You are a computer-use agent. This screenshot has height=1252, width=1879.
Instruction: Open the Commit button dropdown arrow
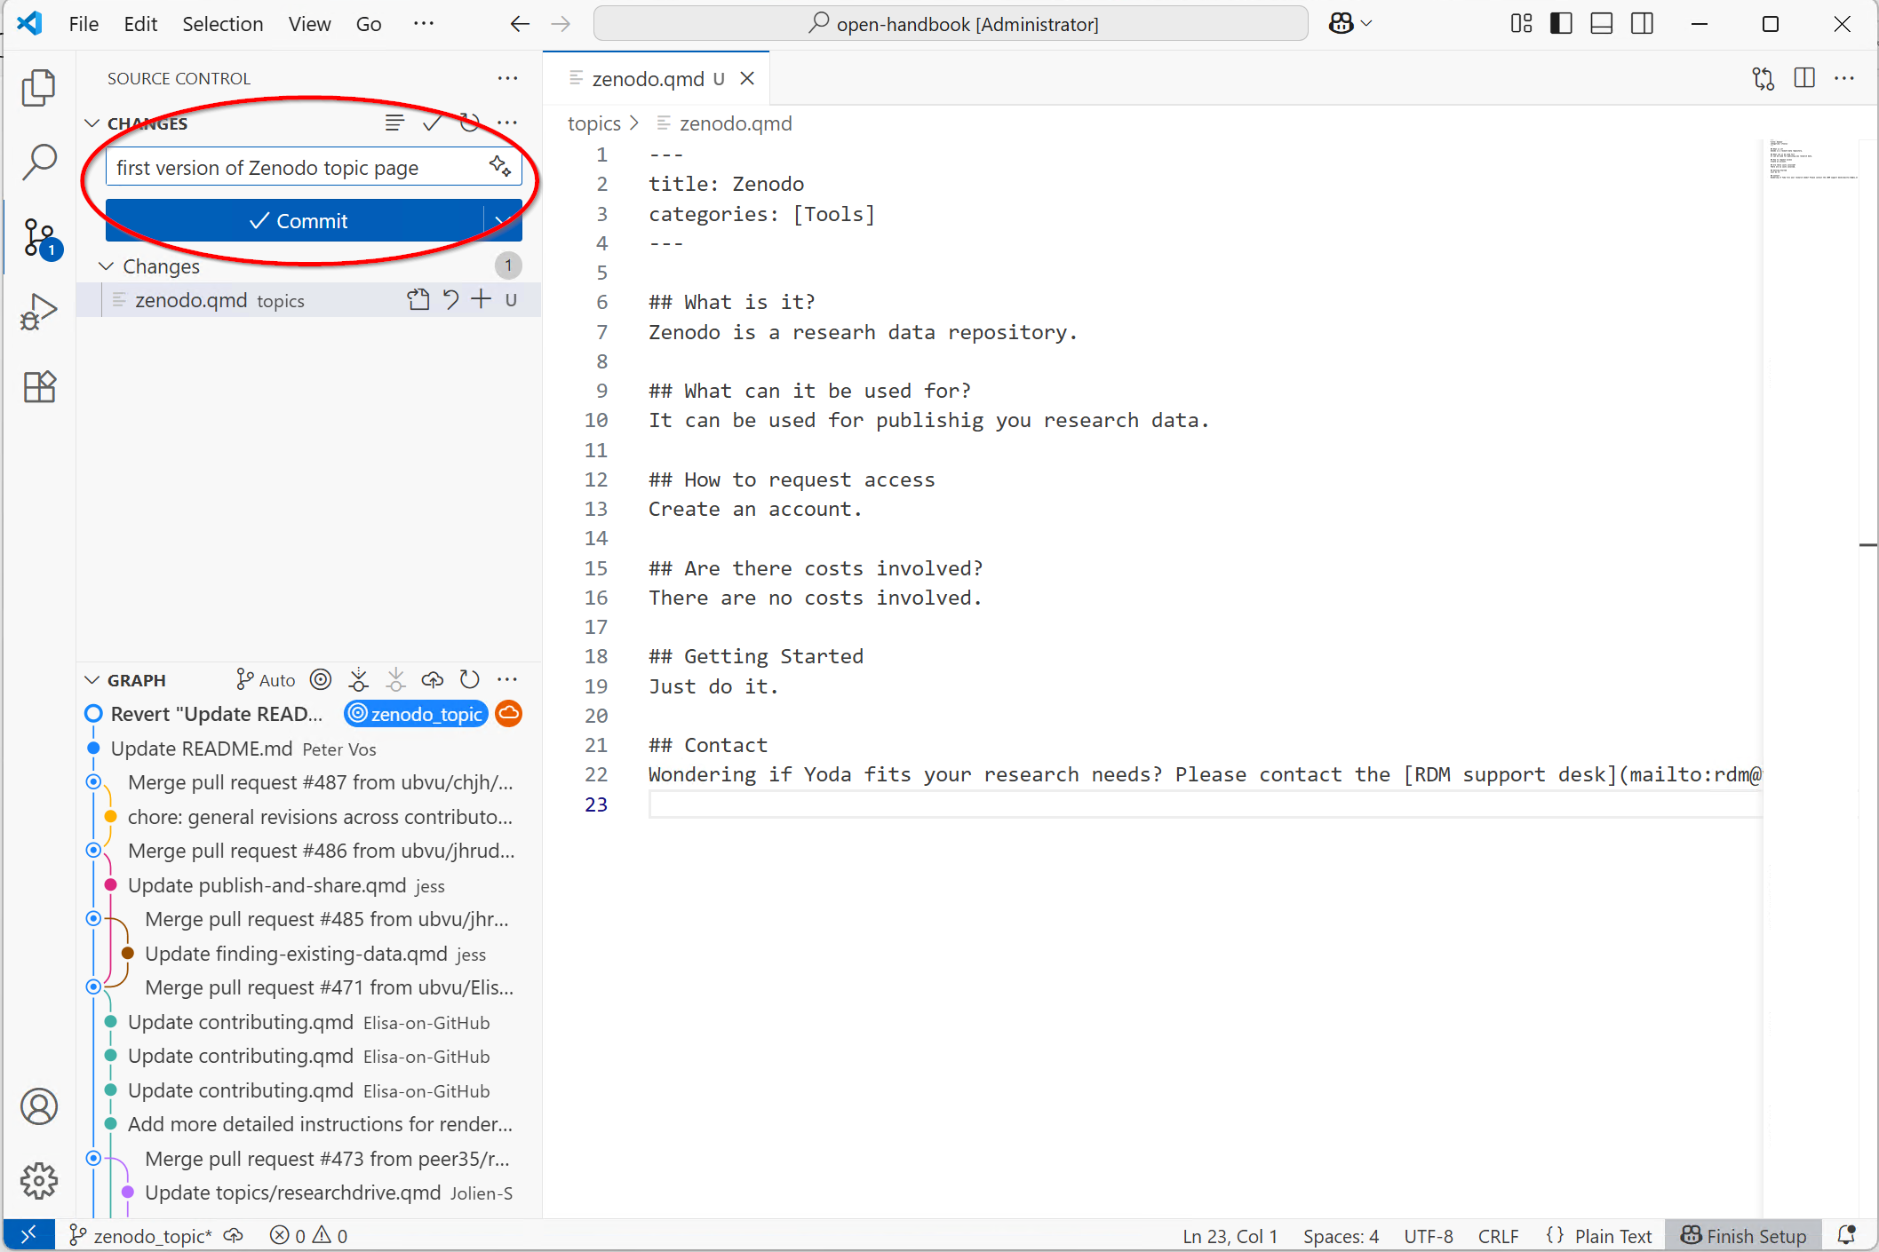tap(500, 221)
